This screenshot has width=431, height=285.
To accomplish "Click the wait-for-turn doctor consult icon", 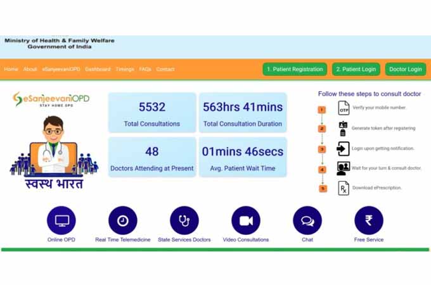I will [343, 168].
